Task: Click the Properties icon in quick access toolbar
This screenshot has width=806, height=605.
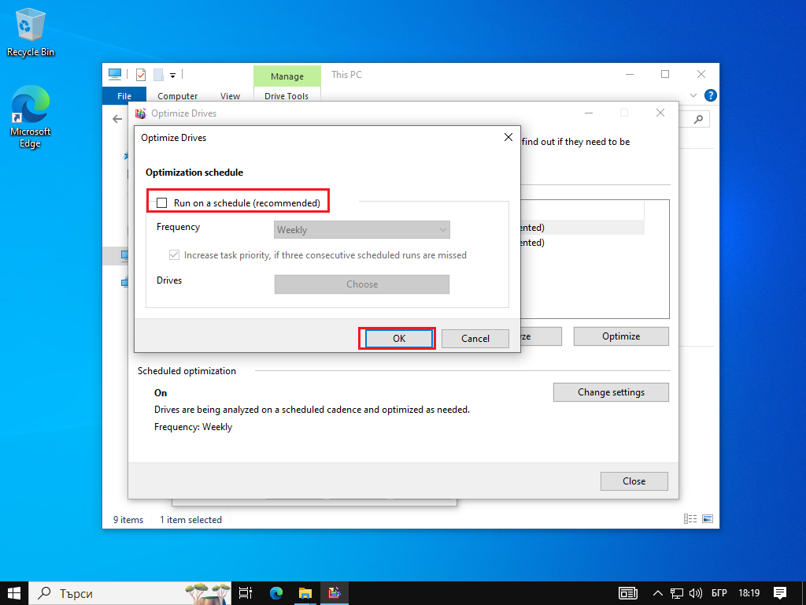Action: 141,75
